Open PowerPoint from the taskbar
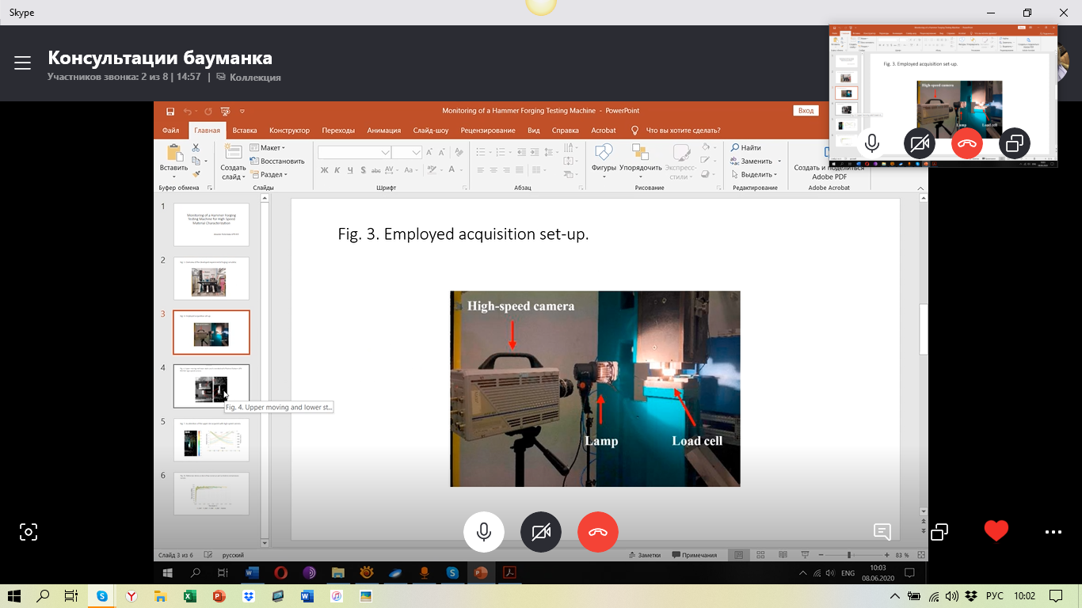The width and height of the screenshot is (1082, 608). pos(219,596)
